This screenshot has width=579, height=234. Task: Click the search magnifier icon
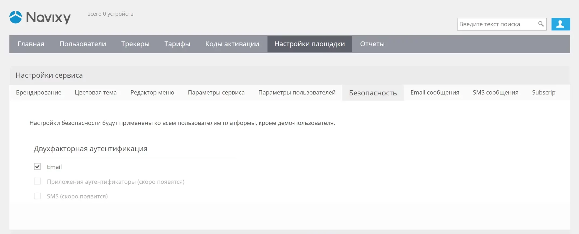point(541,24)
